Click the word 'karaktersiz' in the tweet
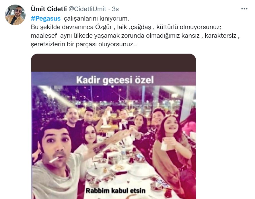The width and height of the screenshot is (255, 199). (x=221, y=36)
